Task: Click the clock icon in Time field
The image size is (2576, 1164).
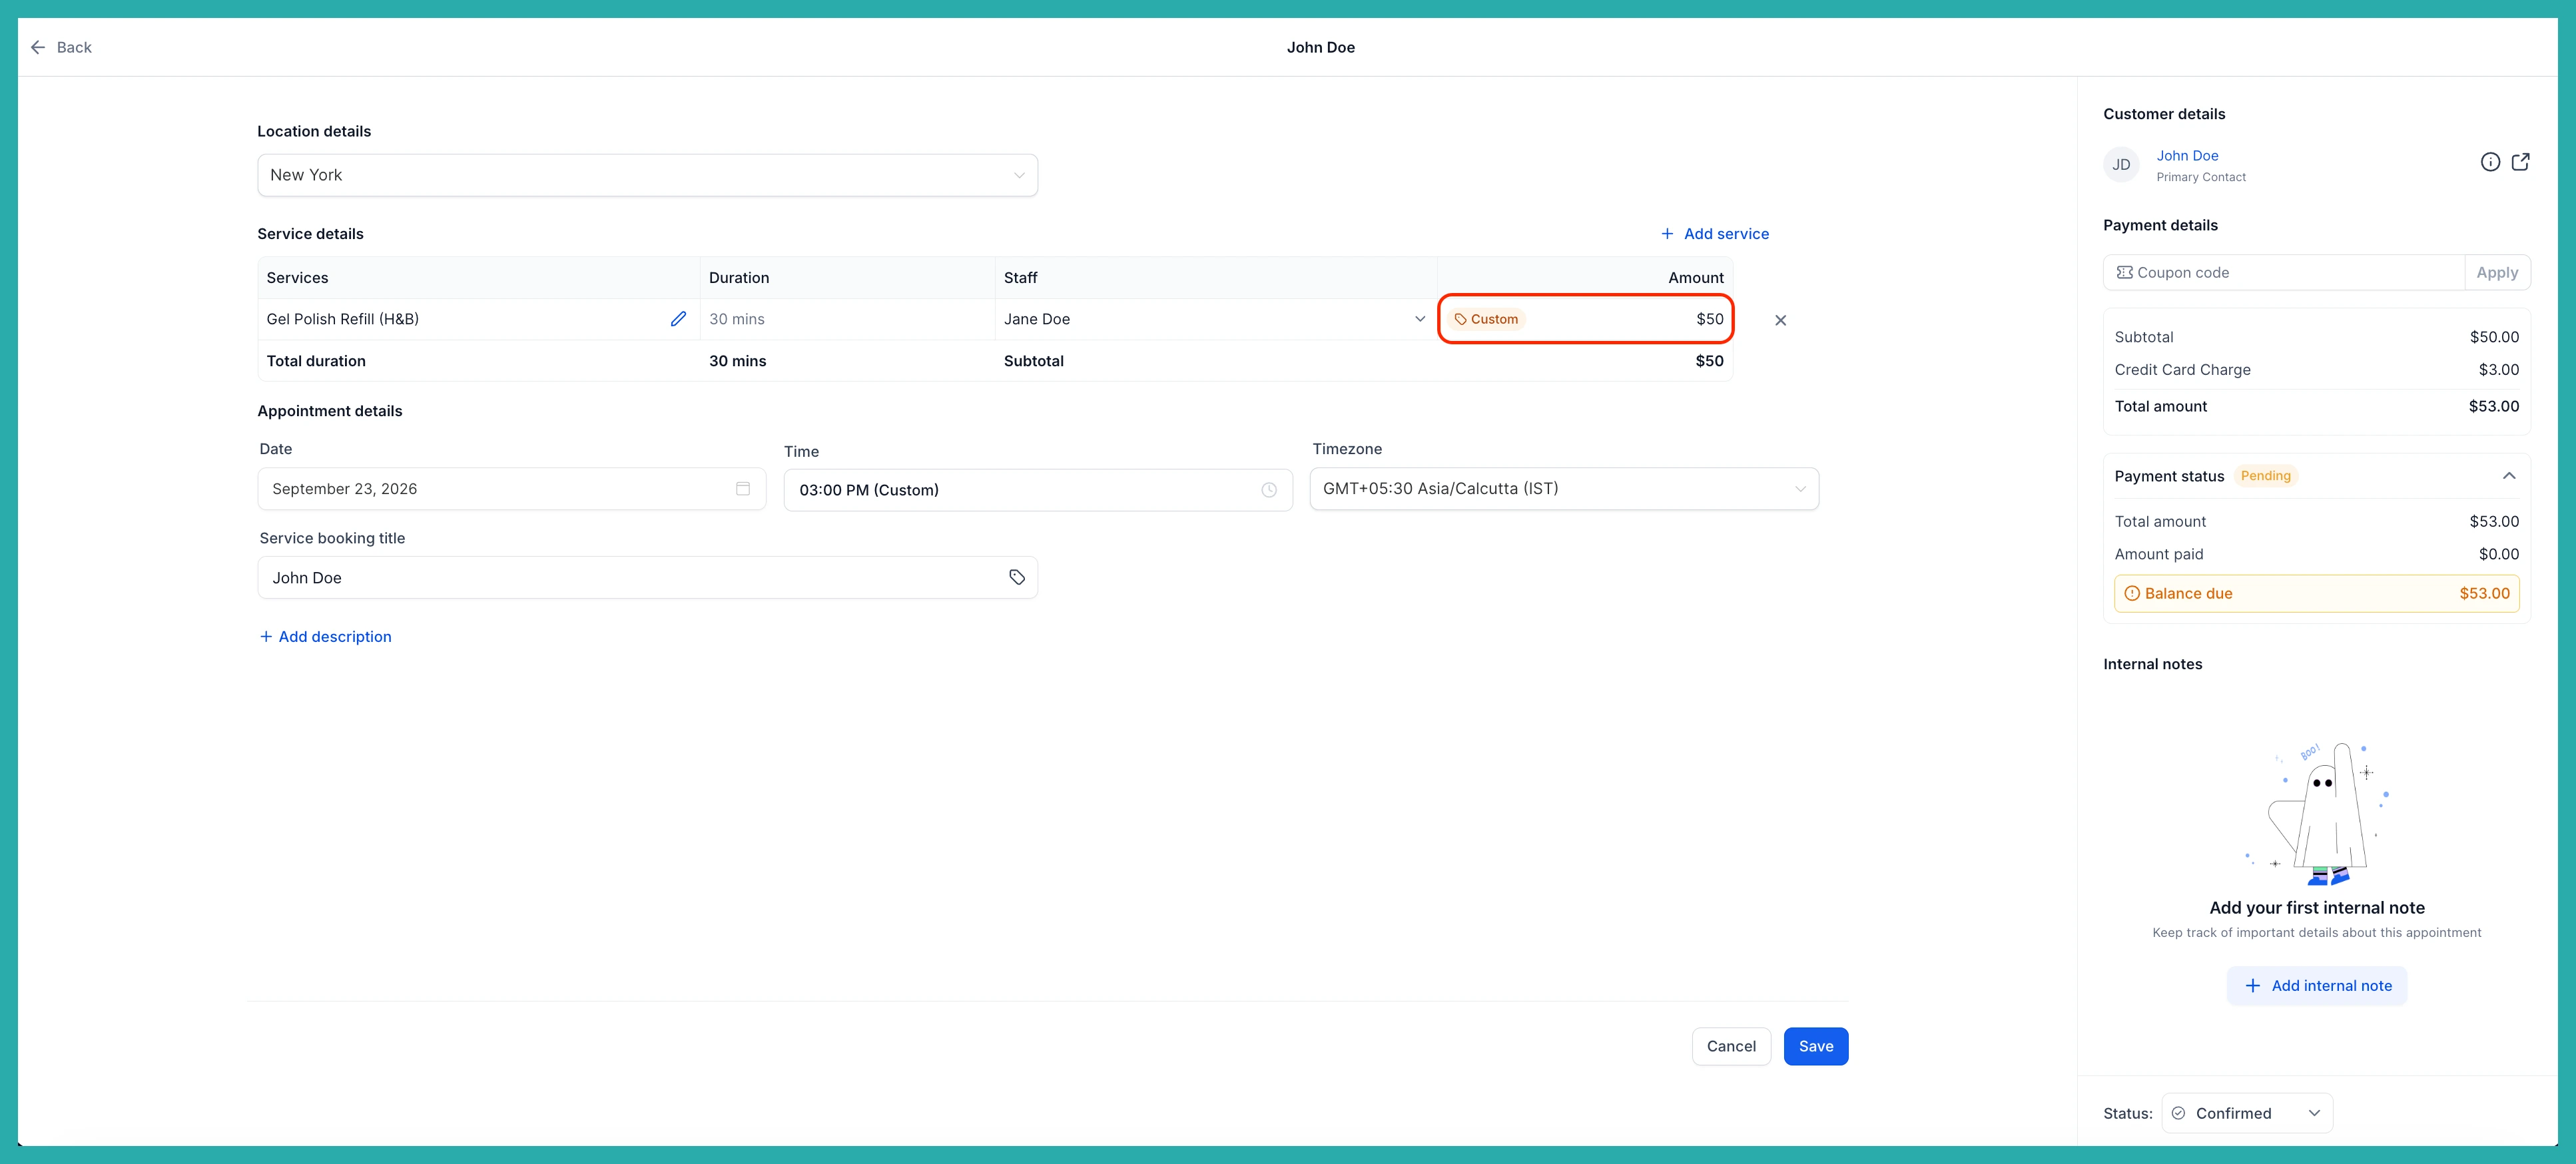Action: 1269,490
